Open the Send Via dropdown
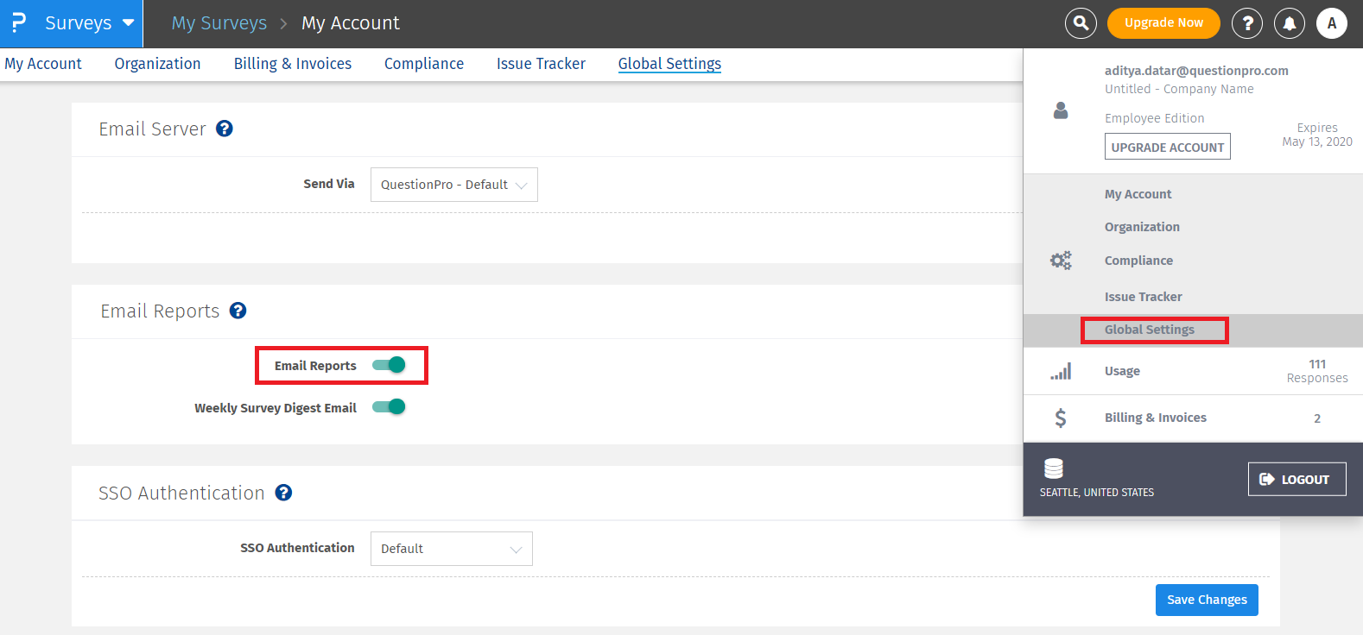This screenshot has width=1363, height=635. (x=453, y=185)
